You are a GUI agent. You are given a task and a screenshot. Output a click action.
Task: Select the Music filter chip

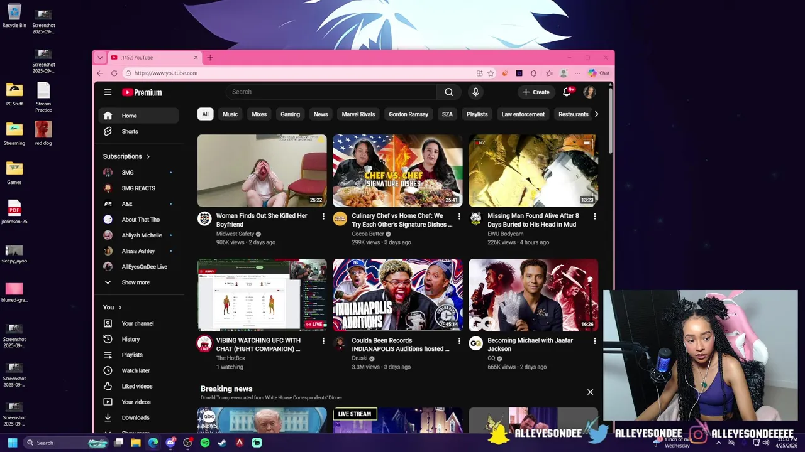click(x=230, y=114)
